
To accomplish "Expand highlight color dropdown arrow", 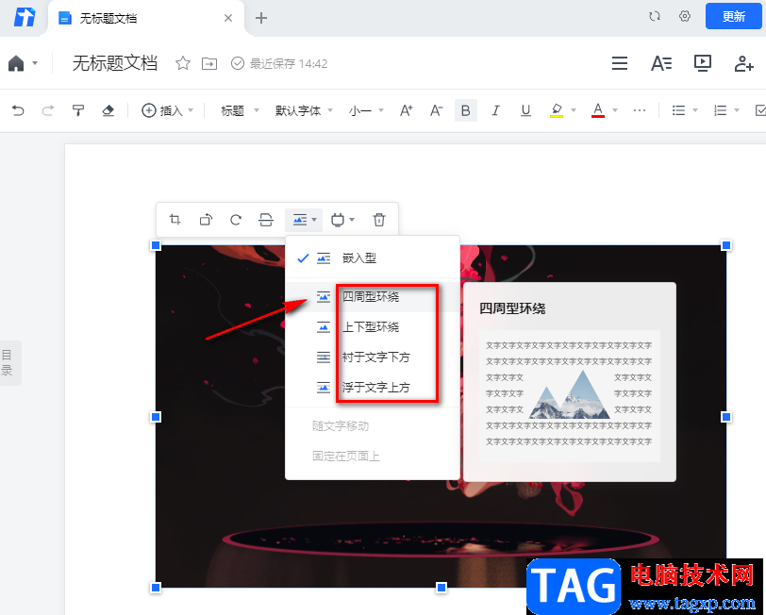I will 574,111.
